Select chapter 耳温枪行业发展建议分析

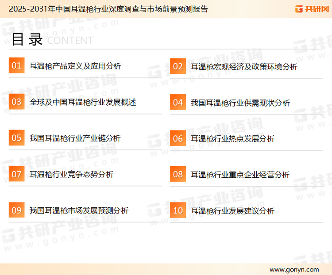pyautogui.click(x=232, y=211)
